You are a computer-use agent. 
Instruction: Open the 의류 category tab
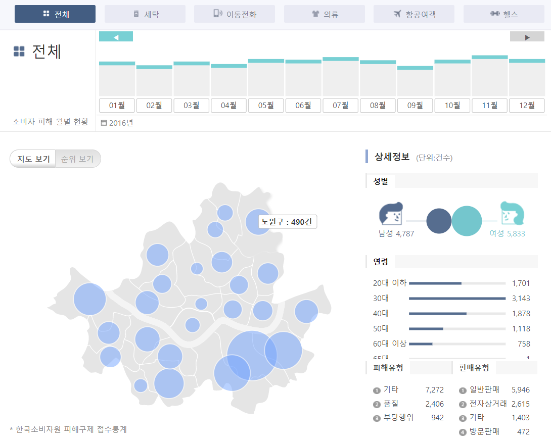pyautogui.click(x=325, y=14)
